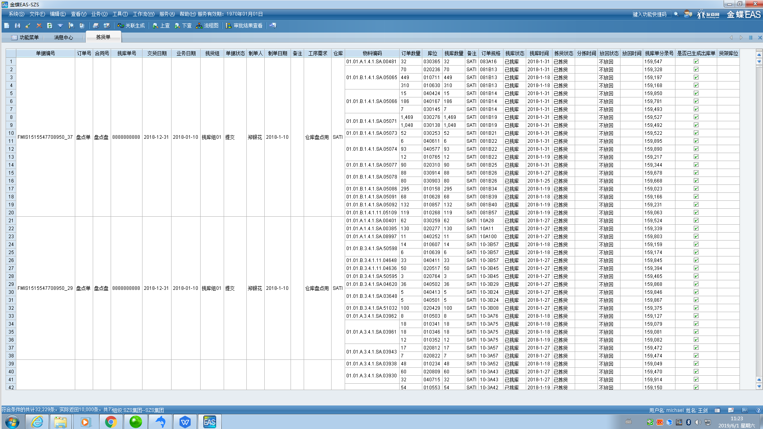Open the 系统(S) menu

click(x=16, y=14)
